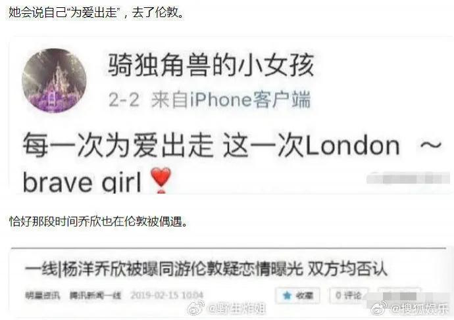Screen dimensions: 454x320
Task: Click the 来自iPhone客户端 source link
Action: pyautogui.click(x=231, y=100)
